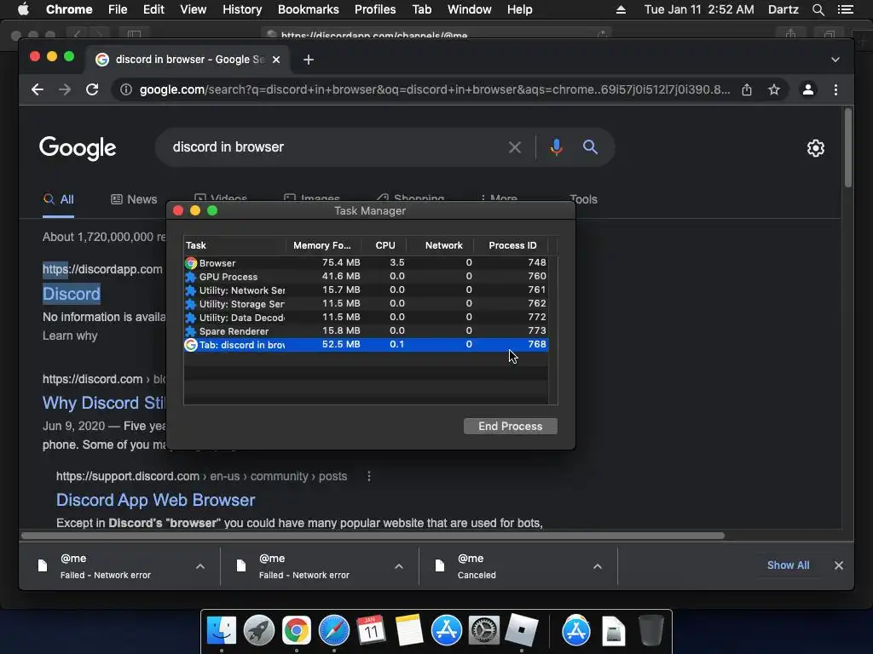Clear the Google search box text

(514, 147)
